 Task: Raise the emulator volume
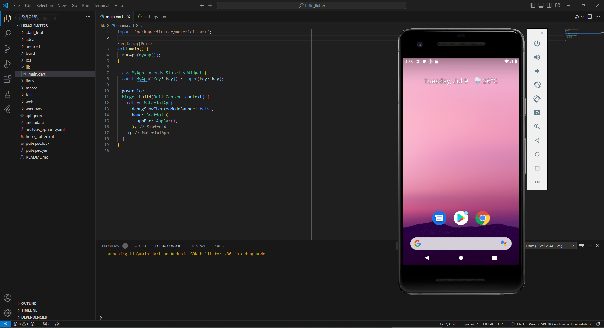pos(537,57)
